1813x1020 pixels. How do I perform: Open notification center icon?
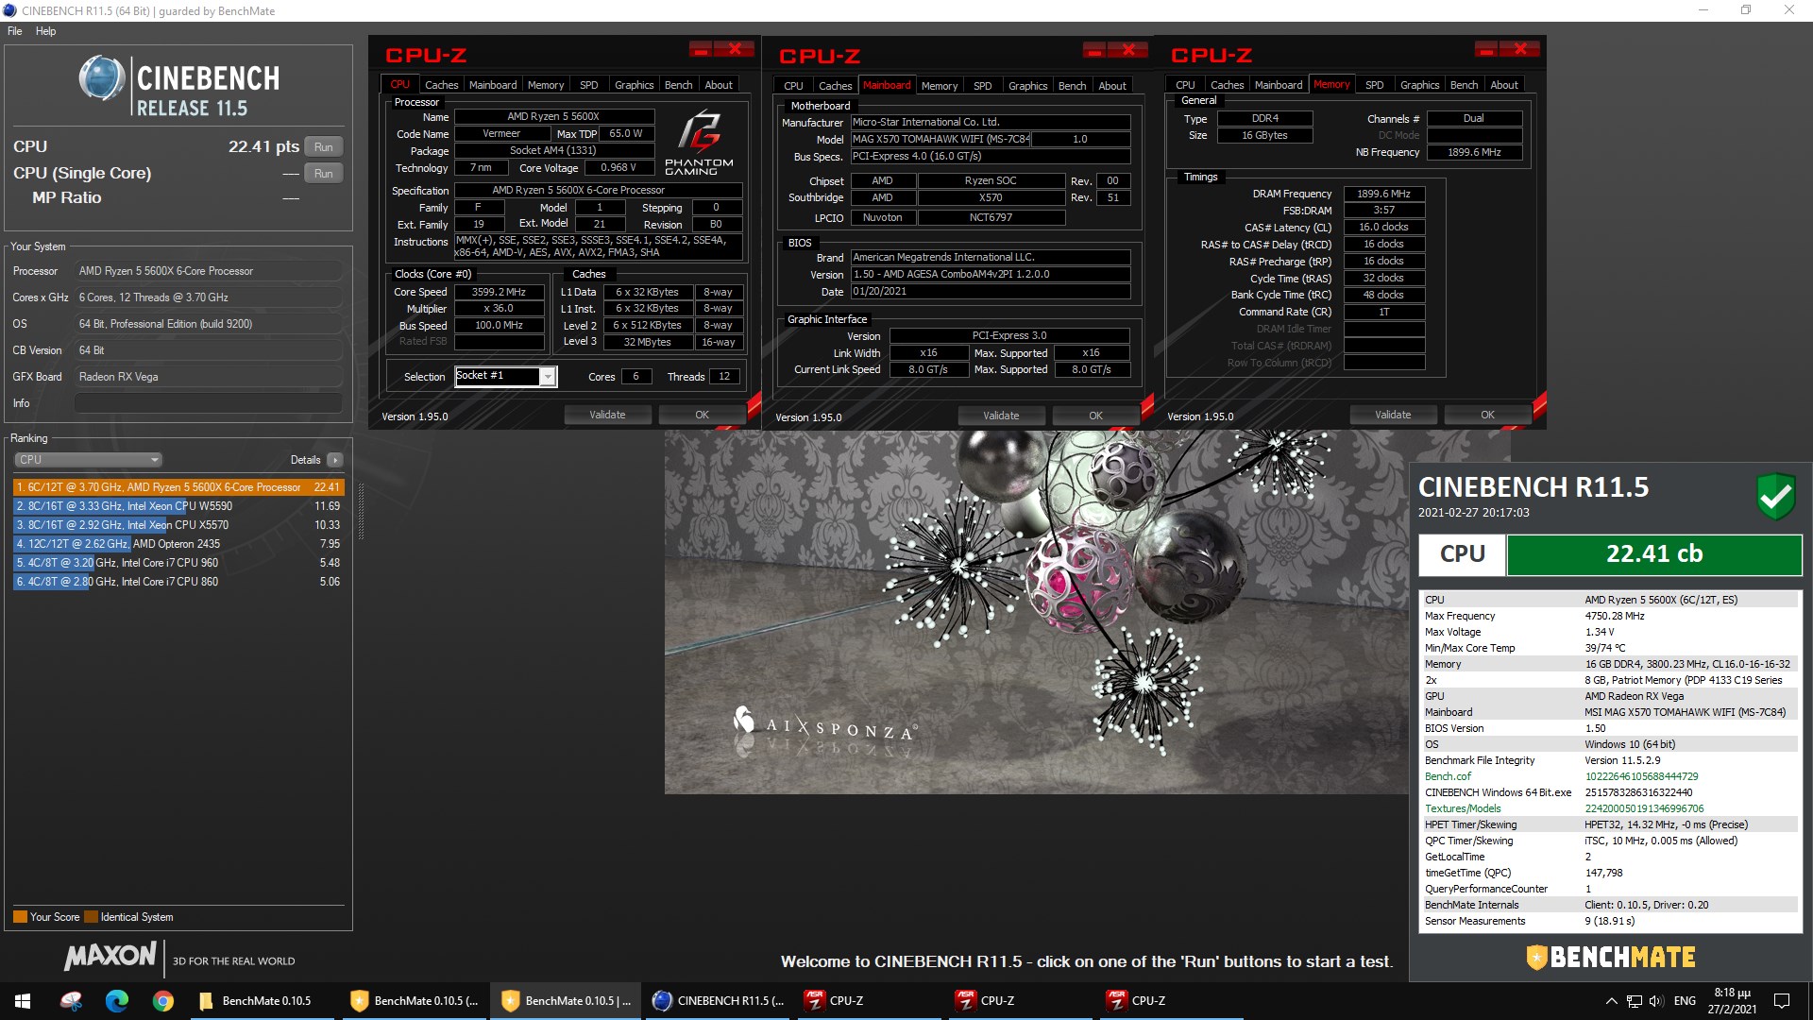1782,1001
